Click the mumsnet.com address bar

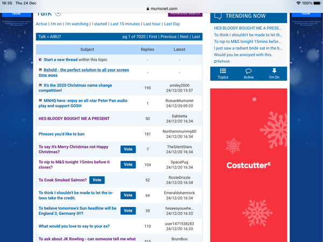point(161,9)
